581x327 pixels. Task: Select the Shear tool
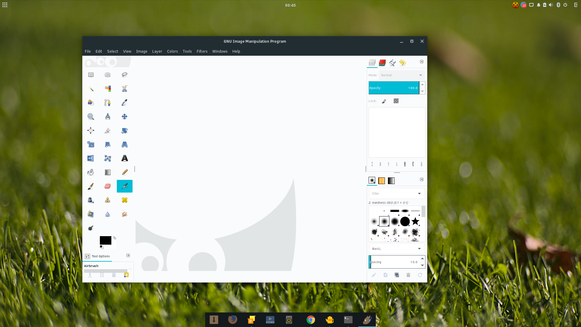click(107, 144)
